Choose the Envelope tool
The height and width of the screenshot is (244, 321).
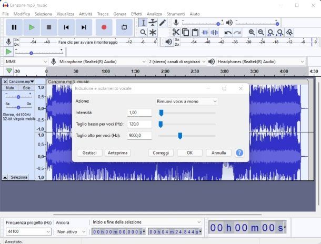click(153, 23)
